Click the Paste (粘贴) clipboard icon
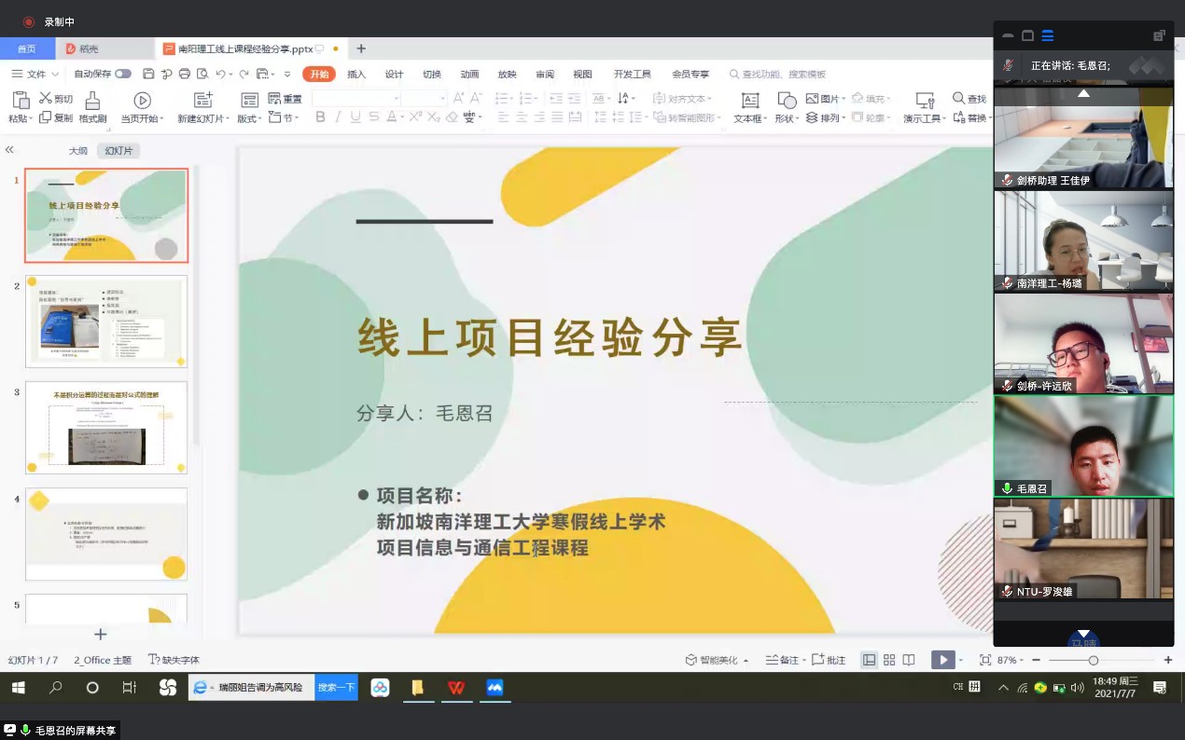 pos(21,100)
